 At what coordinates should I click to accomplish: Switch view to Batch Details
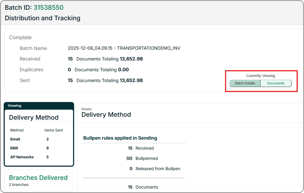245,83
